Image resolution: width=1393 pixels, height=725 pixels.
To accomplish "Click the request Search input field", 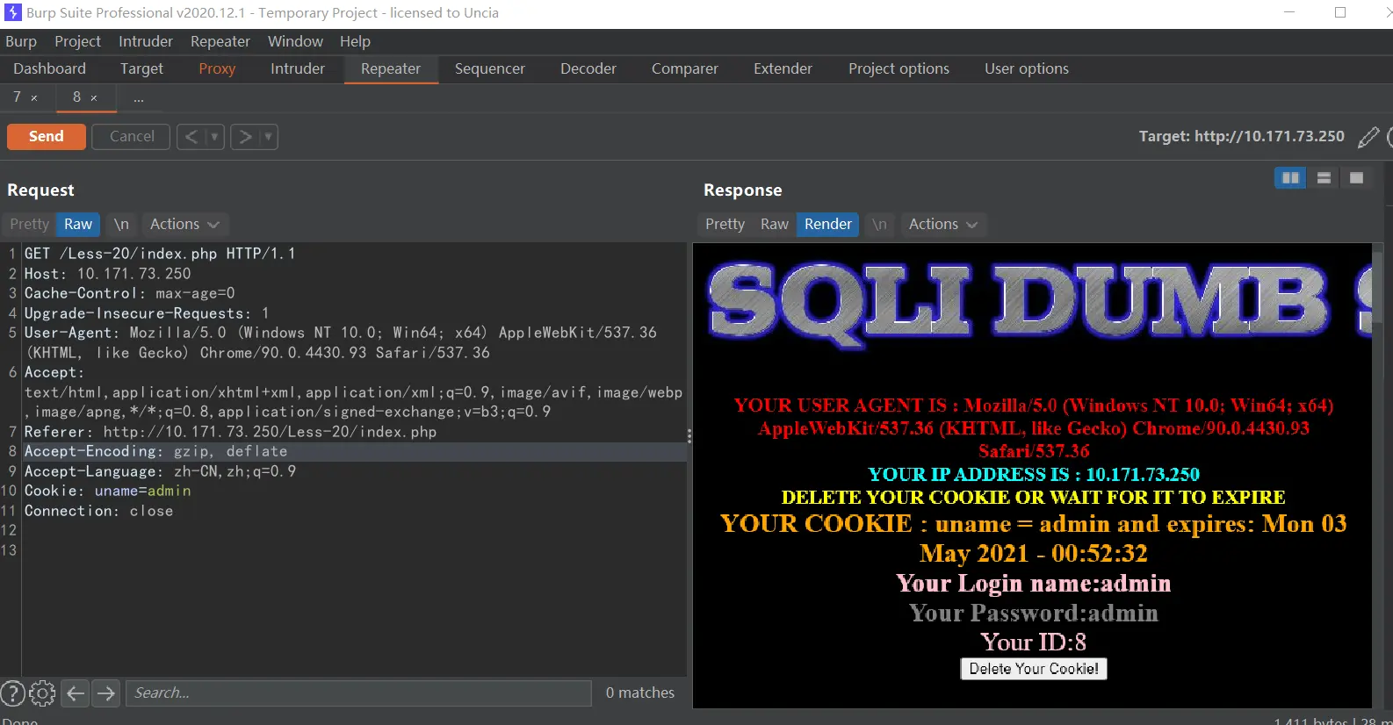I will [x=358, y=693].
